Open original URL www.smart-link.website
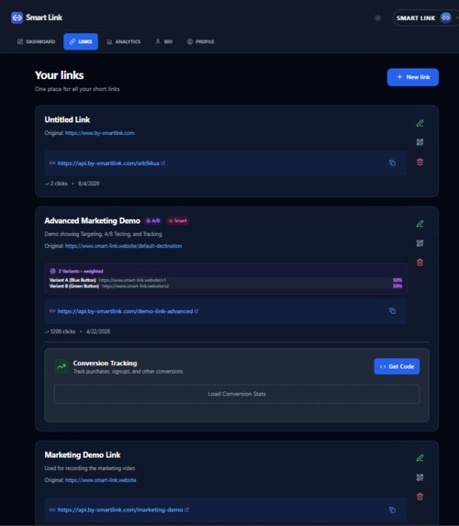Screen dimensions: 459x526 pos(101,480)
